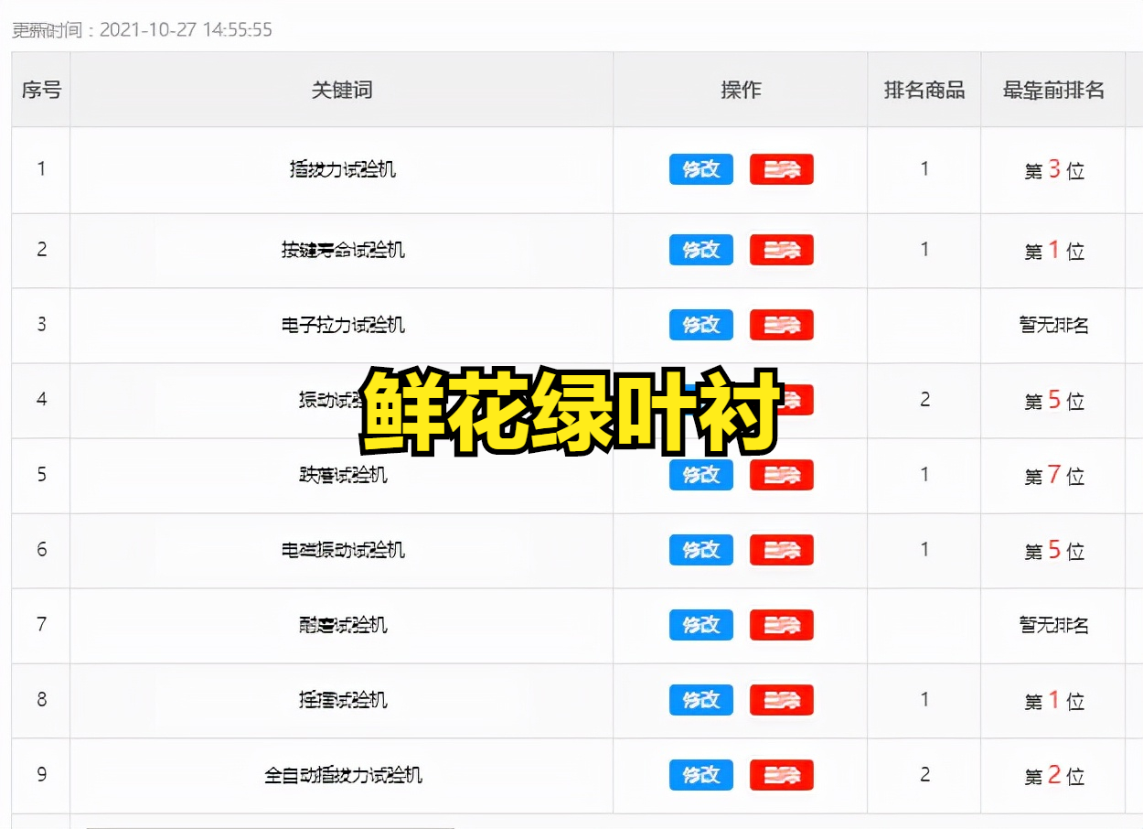Click the red delete button for 全自动插拔力试验机
This screenshot has height=829, width=1143.
pos(782,775)
